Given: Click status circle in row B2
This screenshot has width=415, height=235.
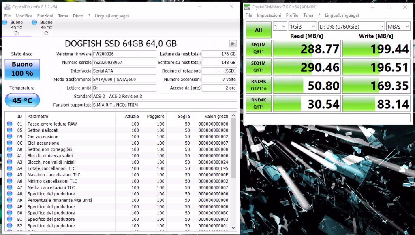Looking at the screenshot, I should 10,225.
